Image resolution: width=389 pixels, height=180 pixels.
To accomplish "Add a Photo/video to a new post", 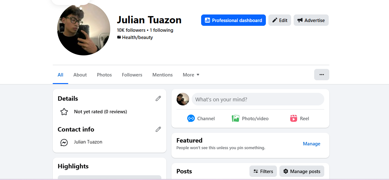I will tap(250, 119).
